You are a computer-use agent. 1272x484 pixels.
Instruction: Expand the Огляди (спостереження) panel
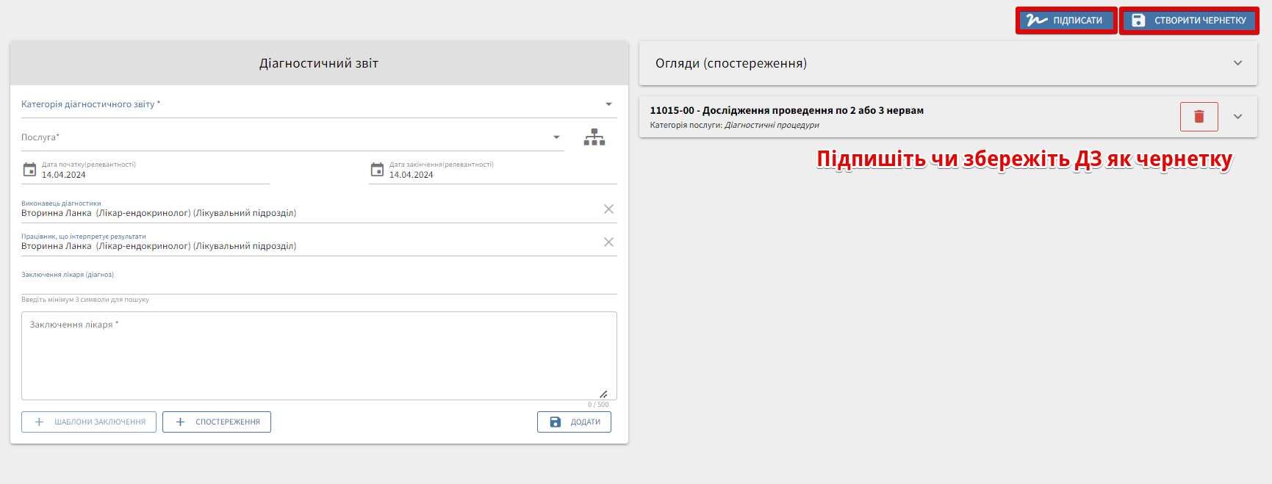(x=1237, y=63)
